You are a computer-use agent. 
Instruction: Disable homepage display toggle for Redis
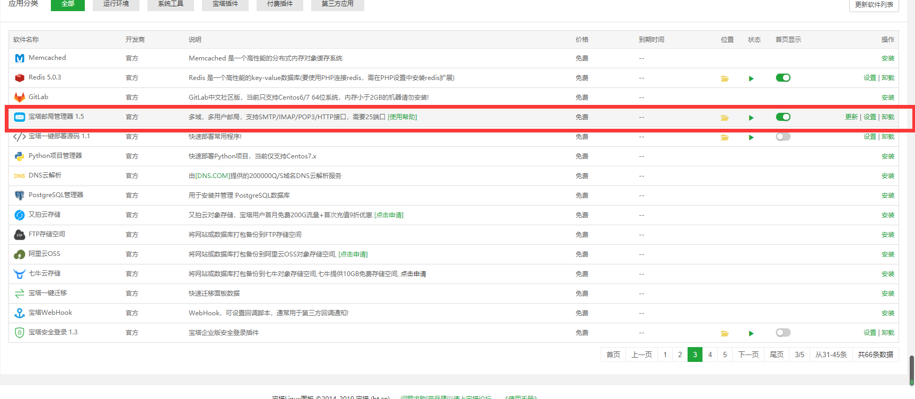click(x=783, y=78)
